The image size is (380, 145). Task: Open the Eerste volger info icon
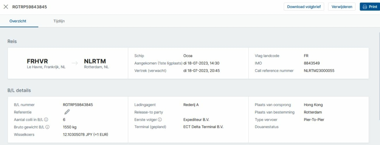click(160, 119)
